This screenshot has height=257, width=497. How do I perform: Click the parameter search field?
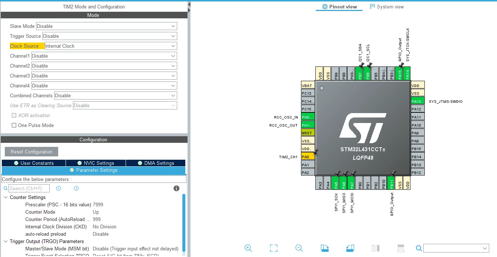click(x=29, y=188)
